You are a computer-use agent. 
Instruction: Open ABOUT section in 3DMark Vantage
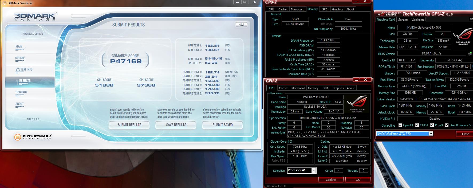[30, 105]
